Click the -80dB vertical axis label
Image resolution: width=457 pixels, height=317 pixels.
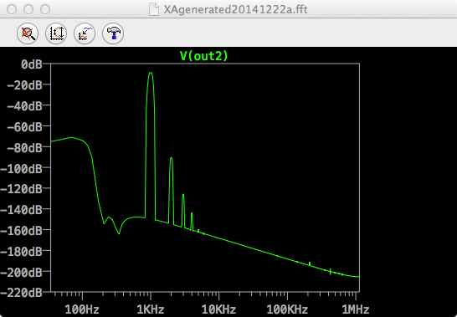[24, 148]
